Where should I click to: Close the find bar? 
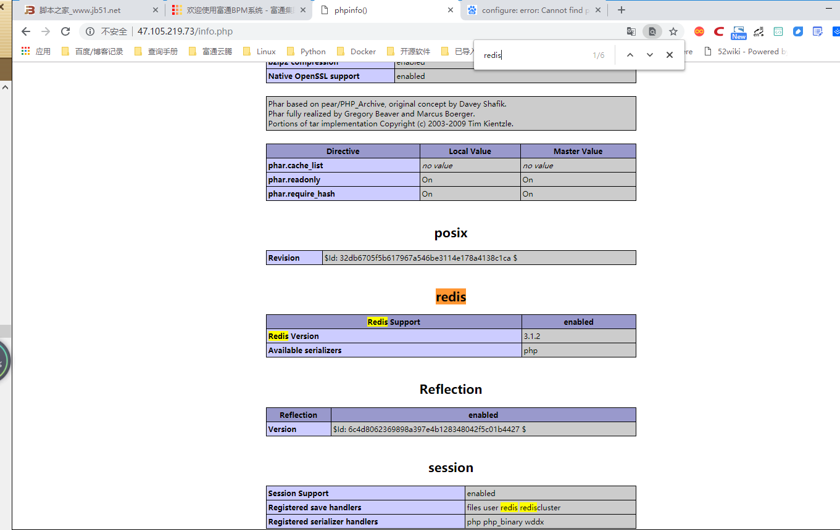click(670, 55)
